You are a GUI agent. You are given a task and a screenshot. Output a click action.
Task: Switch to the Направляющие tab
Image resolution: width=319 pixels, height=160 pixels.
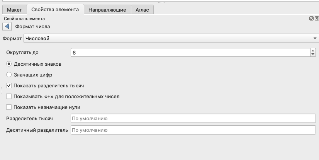107,10
